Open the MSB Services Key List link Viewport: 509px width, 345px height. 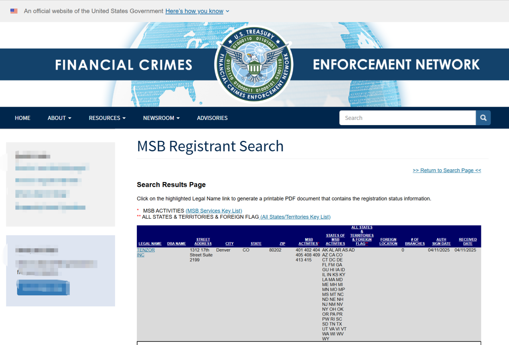[x=214, y=211]
